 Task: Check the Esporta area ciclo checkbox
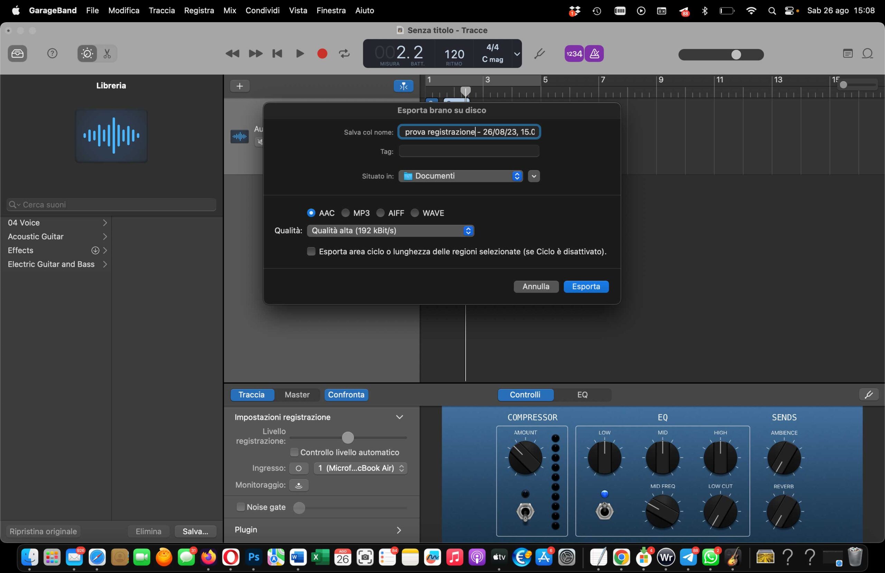[x=311, y=251]
